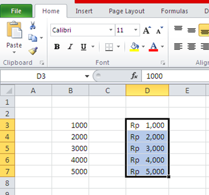Select cell D7 showing Rp 5,000
The image size is (209, 195).
tap(147, 171)
